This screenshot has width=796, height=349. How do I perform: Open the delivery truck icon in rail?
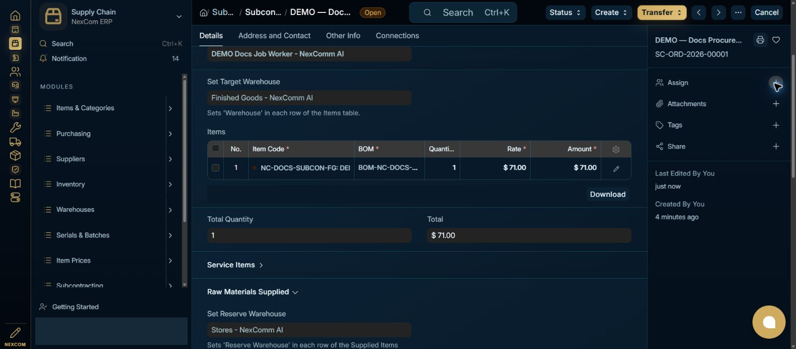point(15,141)
